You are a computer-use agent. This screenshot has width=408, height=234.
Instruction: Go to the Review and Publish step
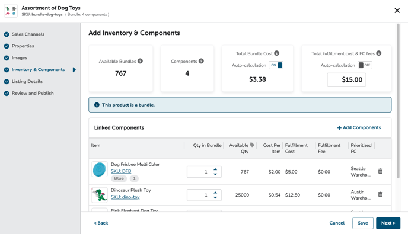[33, 93]
